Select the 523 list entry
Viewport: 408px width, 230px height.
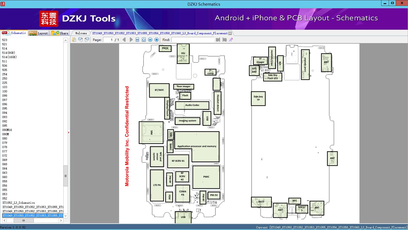point(5,40)
